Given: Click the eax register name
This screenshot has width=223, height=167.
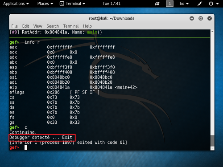Looking at the screenshot, I should 13,47.
